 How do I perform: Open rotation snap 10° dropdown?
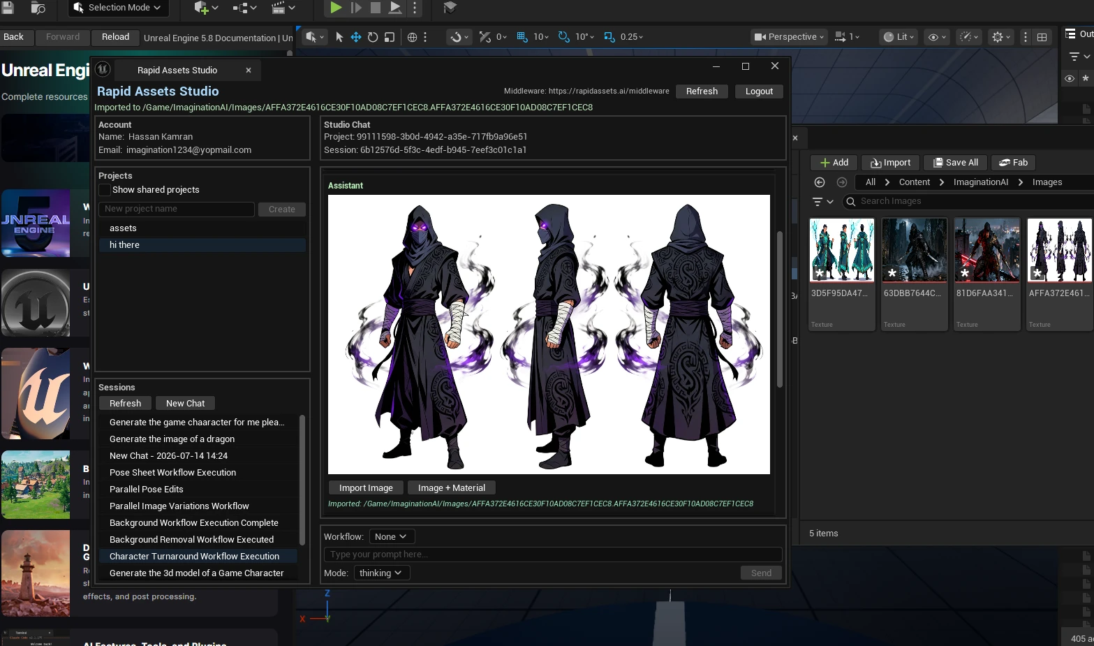pyautogui.click(x=585, y=37)
